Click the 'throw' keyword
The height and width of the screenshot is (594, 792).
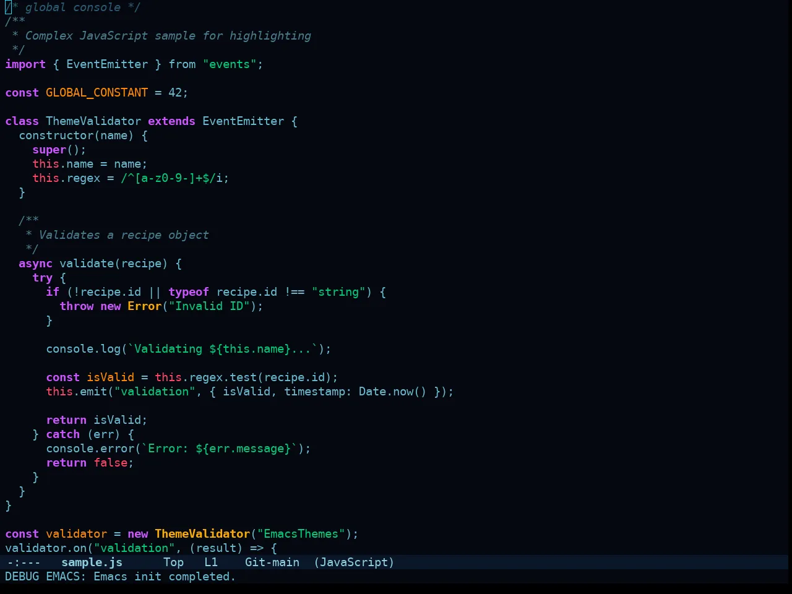click(76, 306)
